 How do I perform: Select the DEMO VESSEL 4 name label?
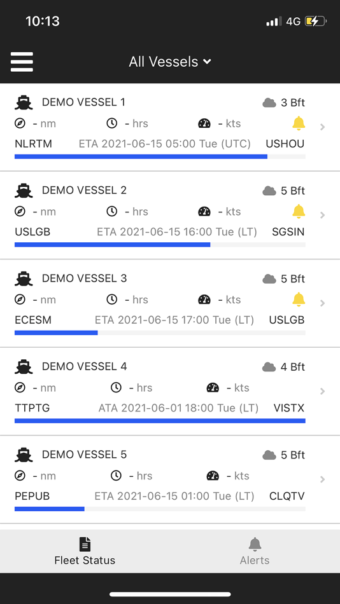click(x=84, y=366)
